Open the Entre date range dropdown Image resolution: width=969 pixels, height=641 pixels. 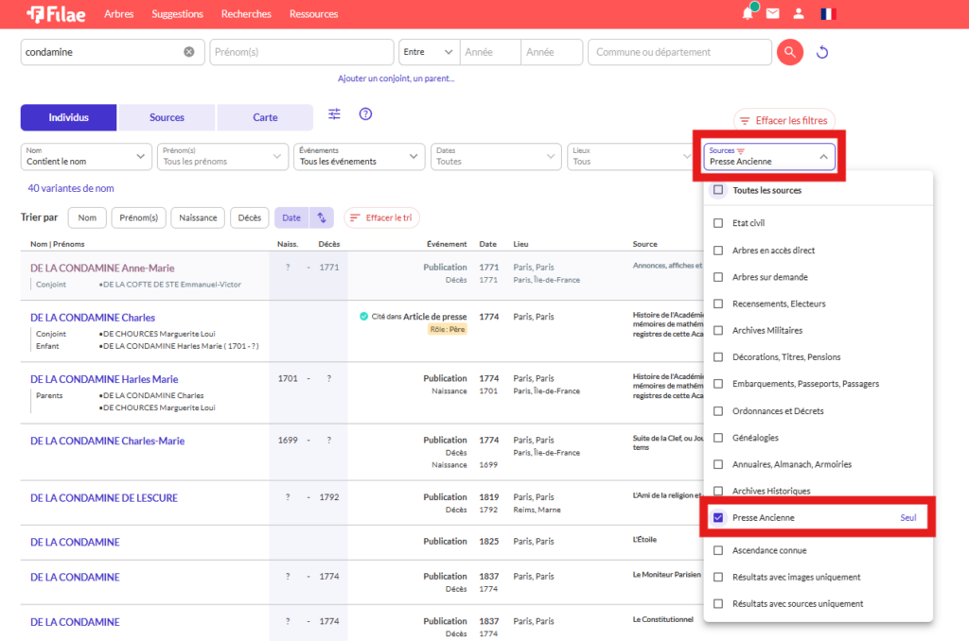[429, 52]
